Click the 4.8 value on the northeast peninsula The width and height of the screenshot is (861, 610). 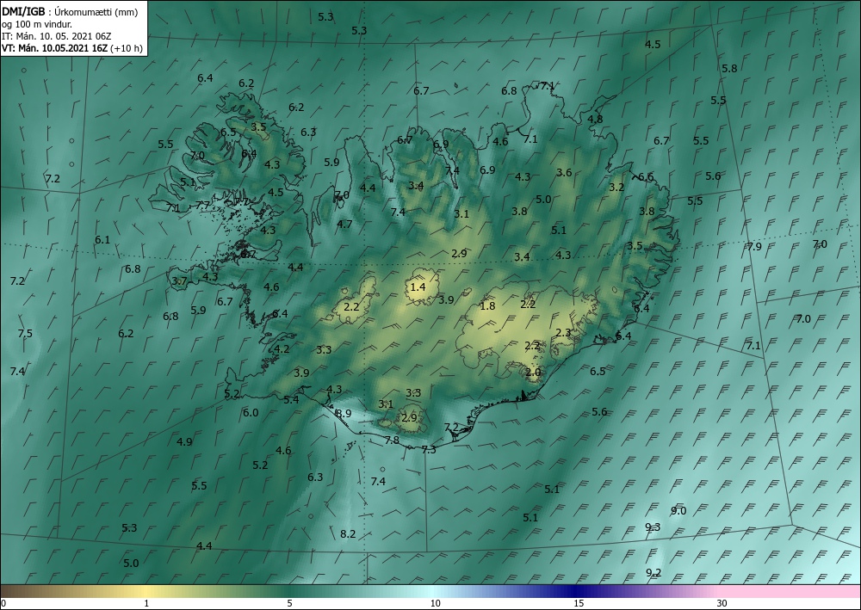(x=595, y=119)
